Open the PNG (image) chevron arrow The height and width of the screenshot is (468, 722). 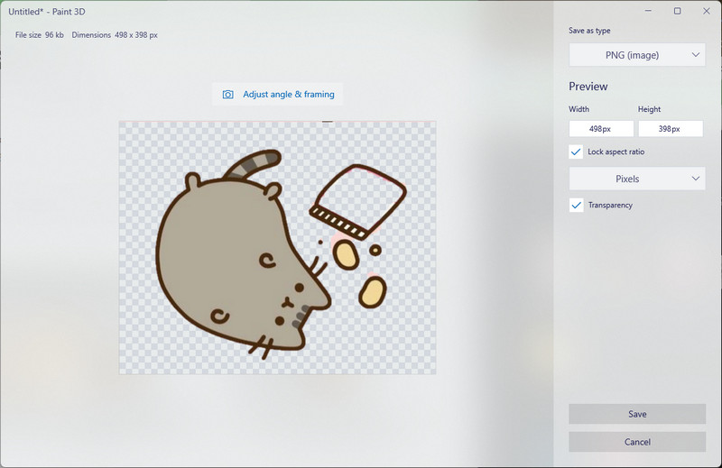695,55
